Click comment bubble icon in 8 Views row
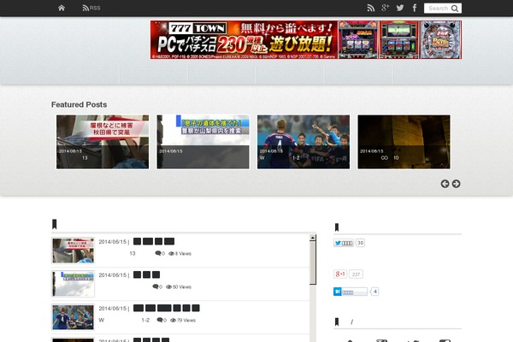513x342 pixels. 158,253
